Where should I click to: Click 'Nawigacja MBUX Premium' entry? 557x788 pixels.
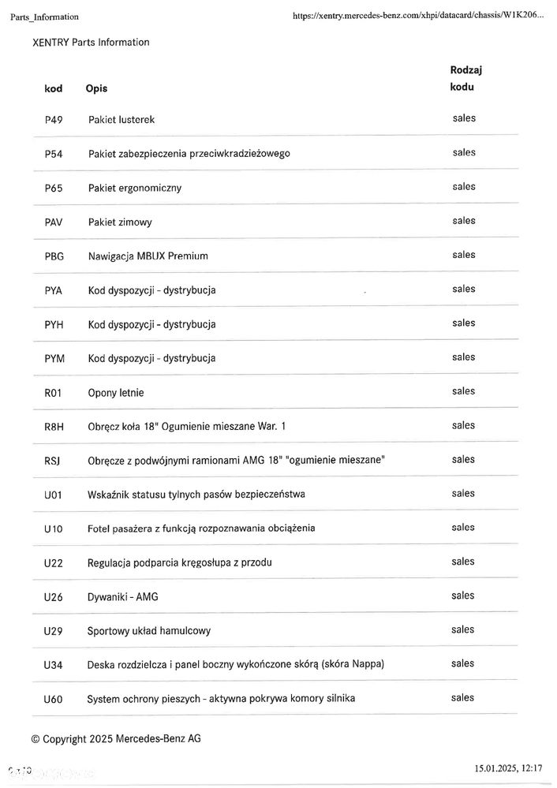tap(148, 256)
